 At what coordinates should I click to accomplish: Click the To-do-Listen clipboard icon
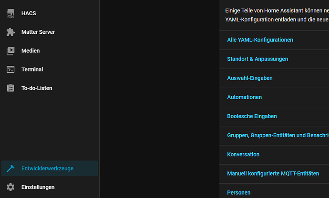pyautogui.click(x=10, y=88)
